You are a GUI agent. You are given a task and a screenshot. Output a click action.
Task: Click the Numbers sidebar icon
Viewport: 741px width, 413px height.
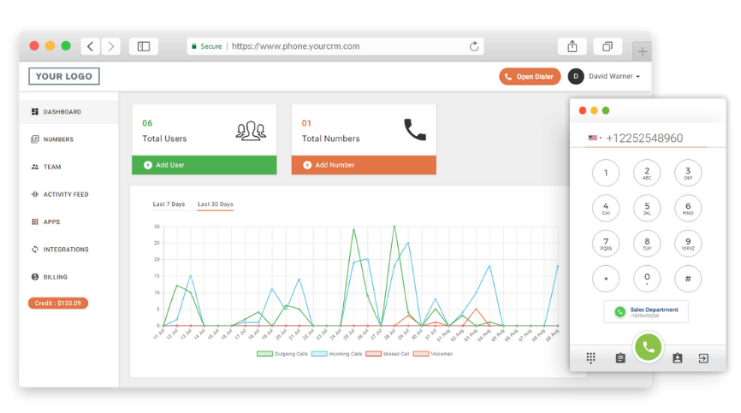pos(35,139)
